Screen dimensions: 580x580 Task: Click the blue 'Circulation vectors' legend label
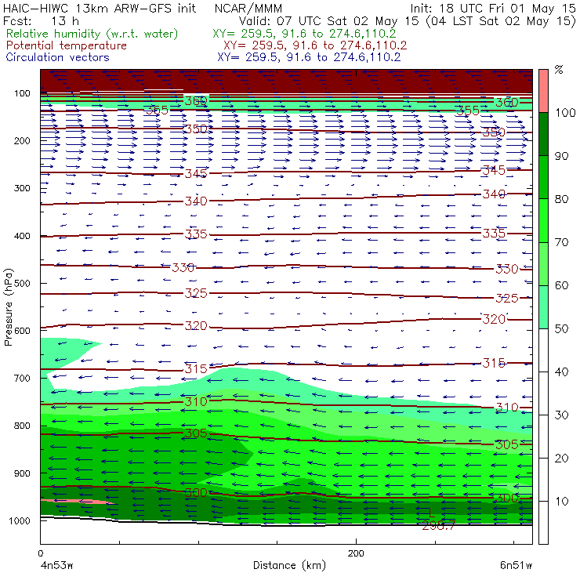(x=58, y=57)
